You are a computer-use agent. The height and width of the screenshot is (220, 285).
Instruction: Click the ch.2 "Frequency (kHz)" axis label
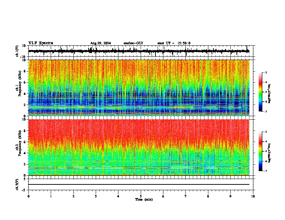tap(20, 143)
